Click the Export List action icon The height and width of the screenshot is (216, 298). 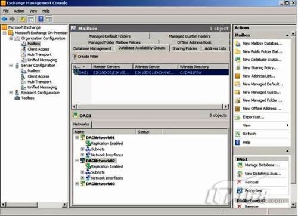(x=238, y=117)
